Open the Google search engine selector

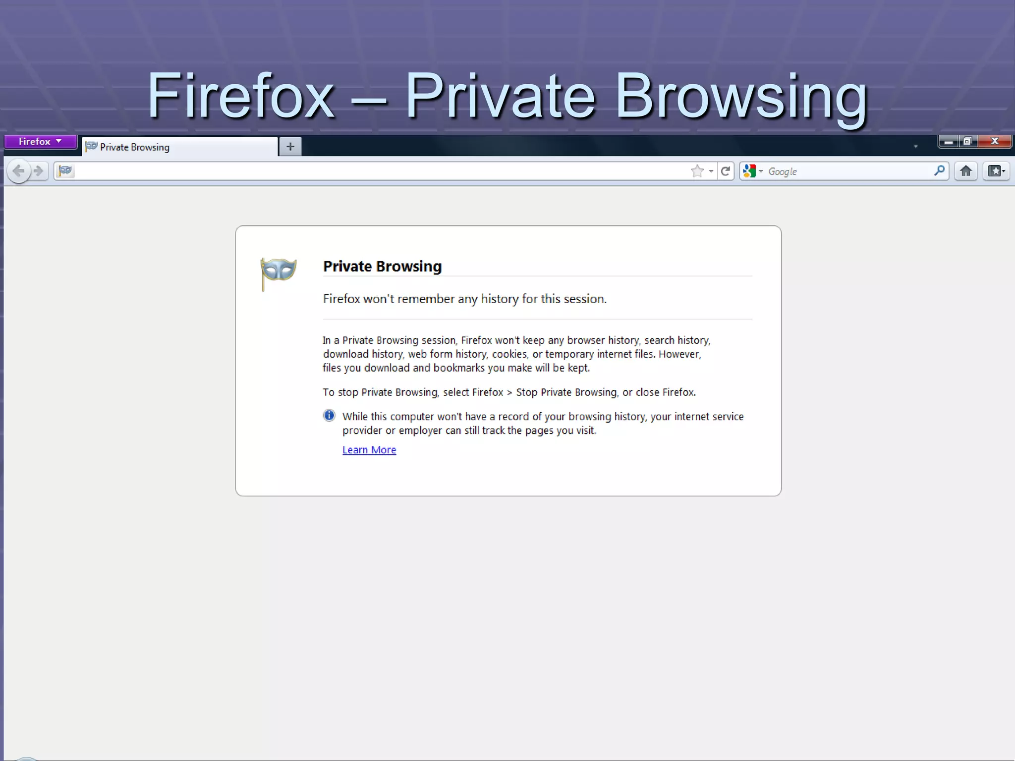point(753,171)
